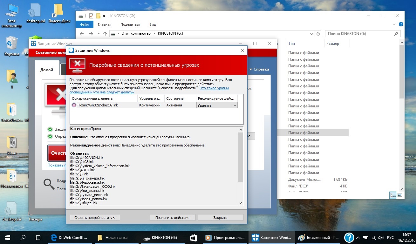Click the file:G:\142CANON.lnk entry
This screenshot has width=416, height=244.
coord(87,158)
